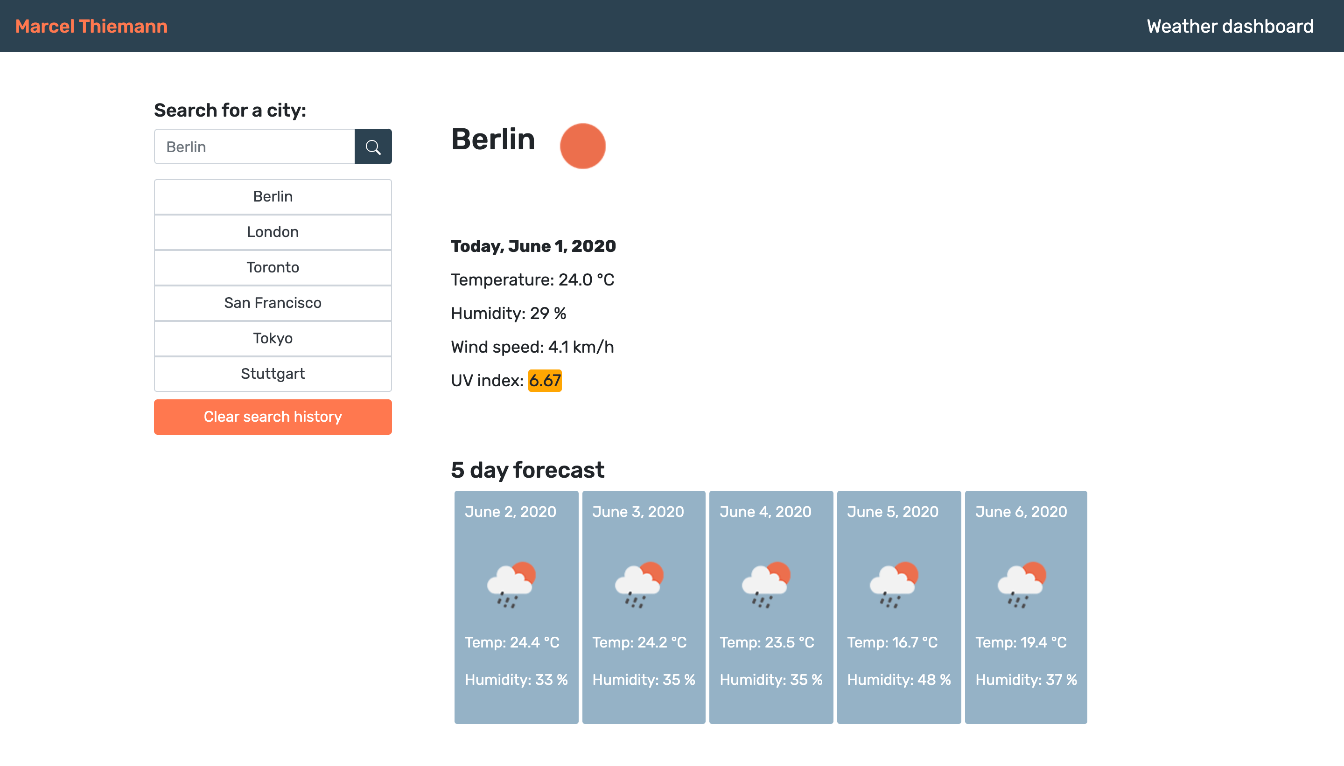Click the Wind speed: 4.1 km/h line

coord(532,347)
